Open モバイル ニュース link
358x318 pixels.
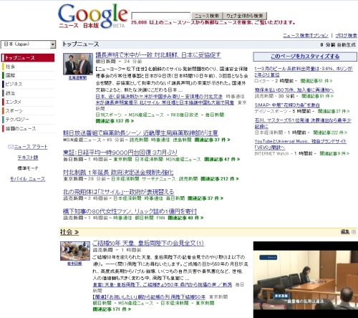tap(27, 179)
